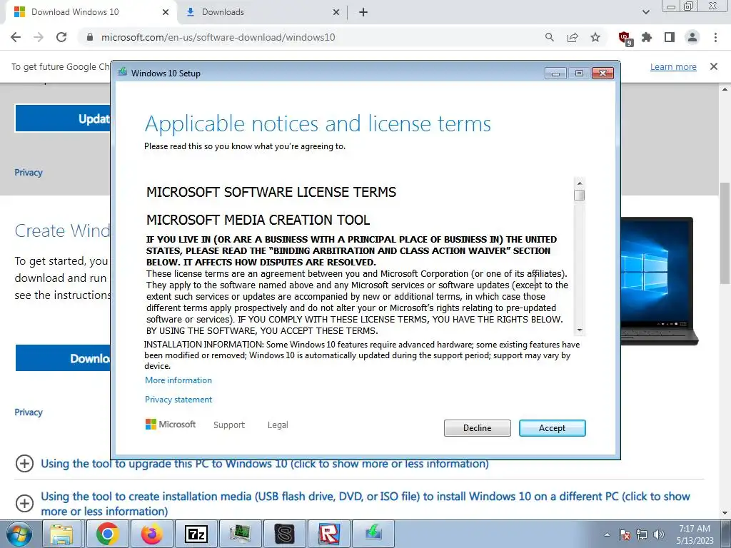
Task: Go back in Chrome
Action: 16,37
